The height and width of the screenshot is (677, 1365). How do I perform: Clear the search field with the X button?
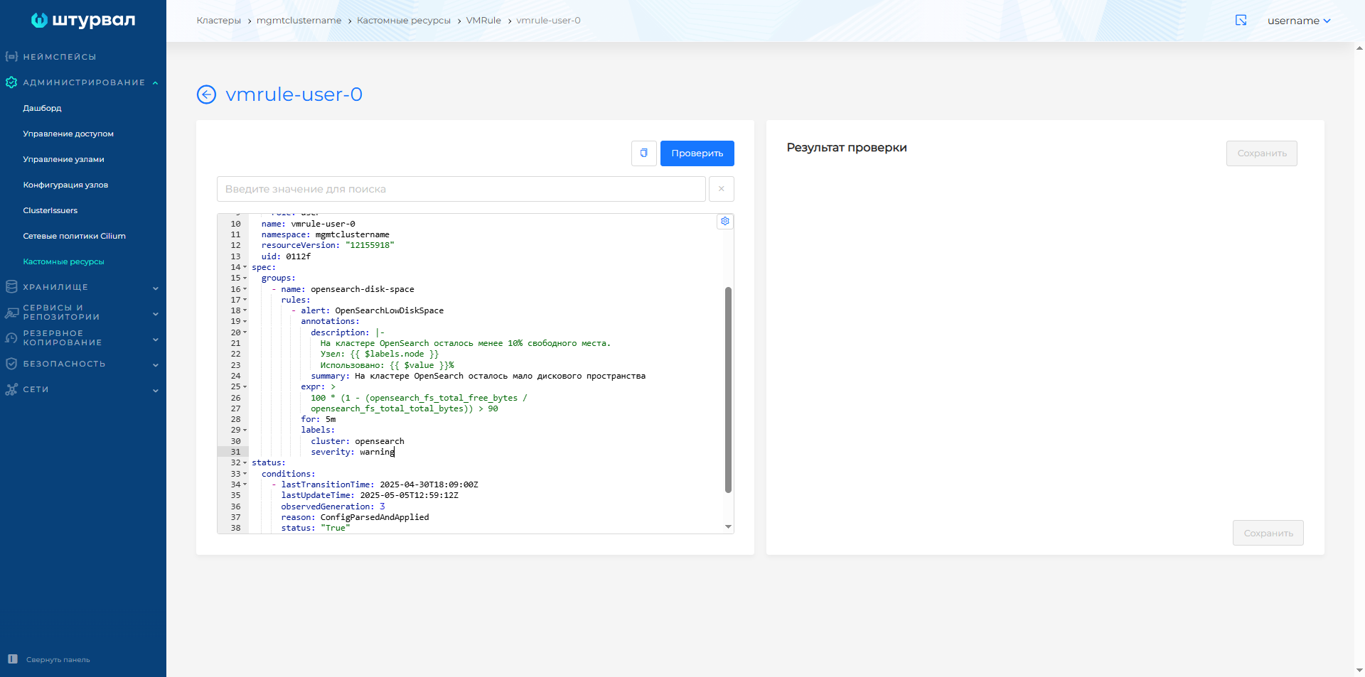point(722,189)
